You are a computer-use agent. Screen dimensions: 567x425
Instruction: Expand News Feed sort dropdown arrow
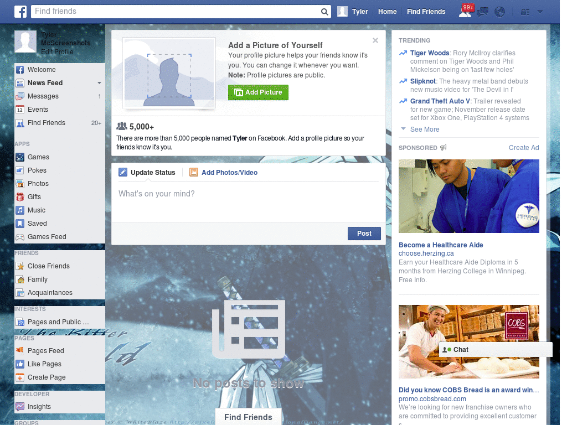(x=99, y=83)
